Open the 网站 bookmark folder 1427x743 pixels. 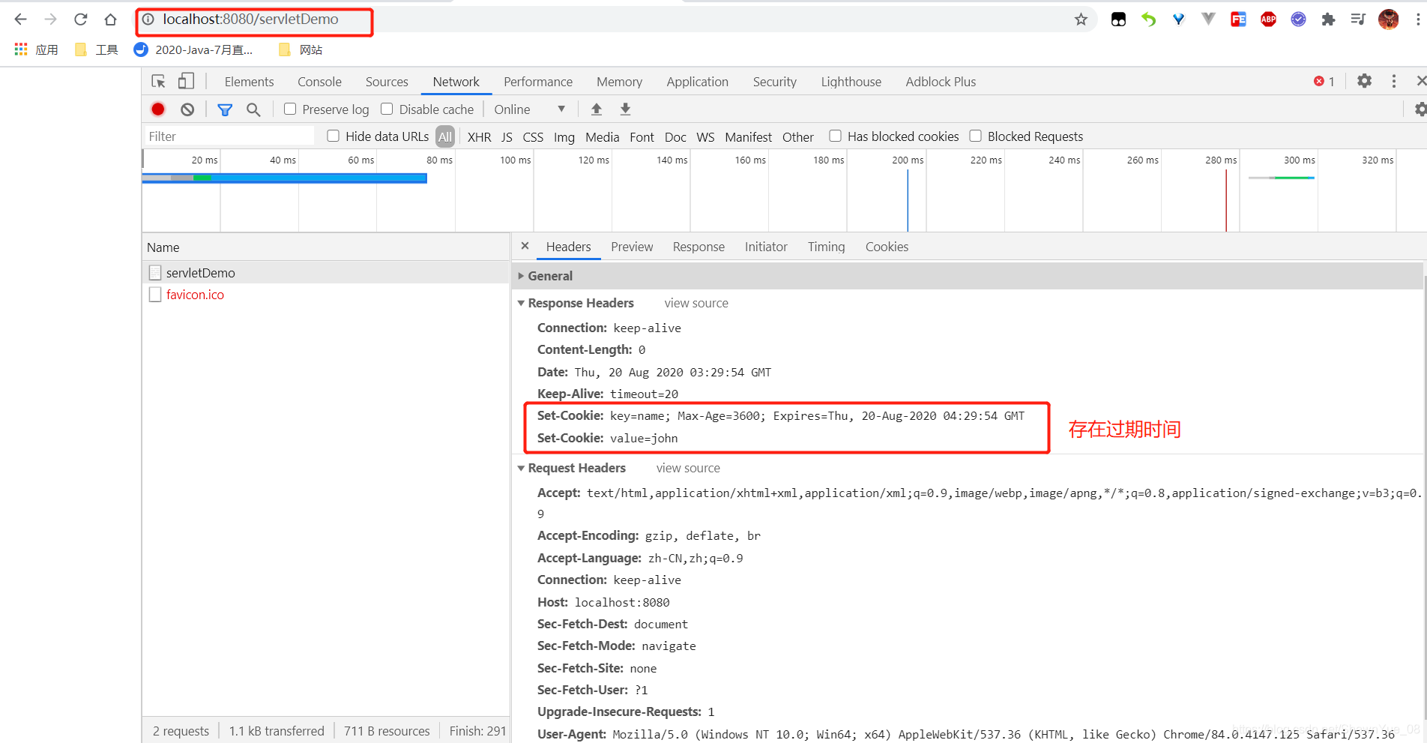pyautogui.click(x=301, y=49)
